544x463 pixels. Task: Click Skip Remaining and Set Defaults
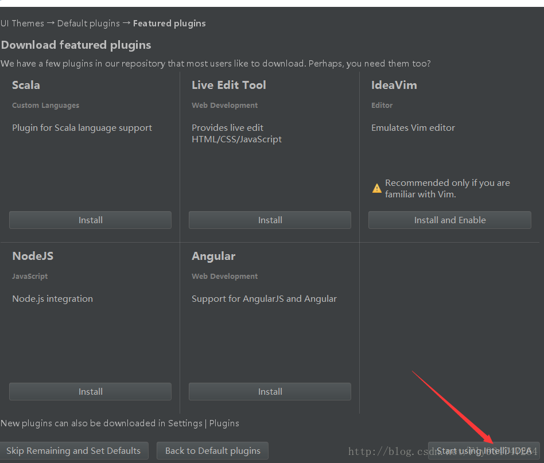[x=74, y=450]
